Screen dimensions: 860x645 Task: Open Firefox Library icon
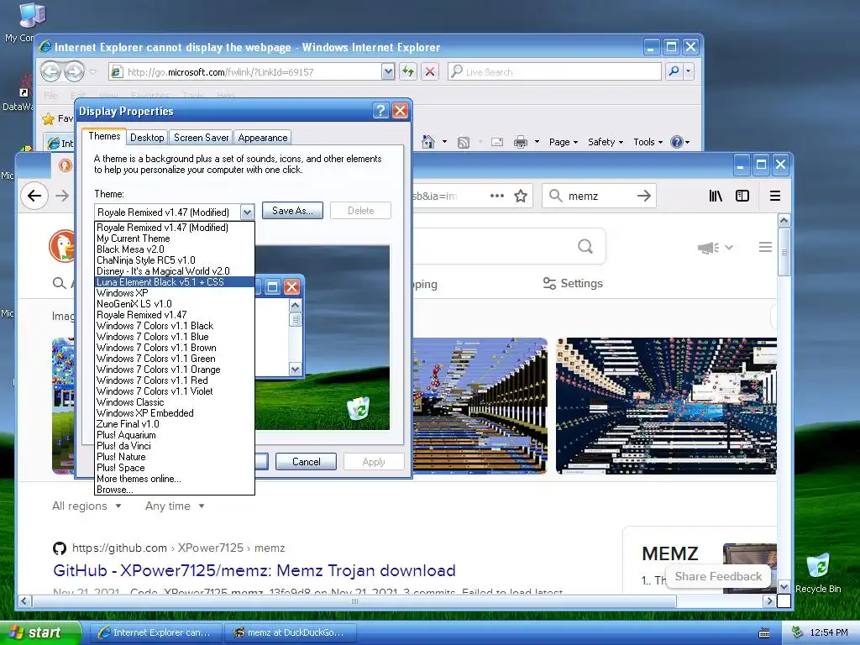(716, 196)
